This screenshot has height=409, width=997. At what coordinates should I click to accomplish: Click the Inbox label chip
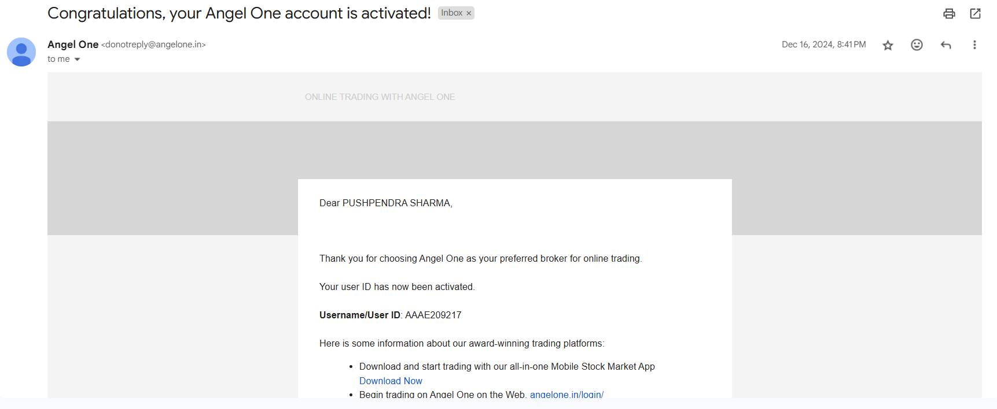pos(451,13)
